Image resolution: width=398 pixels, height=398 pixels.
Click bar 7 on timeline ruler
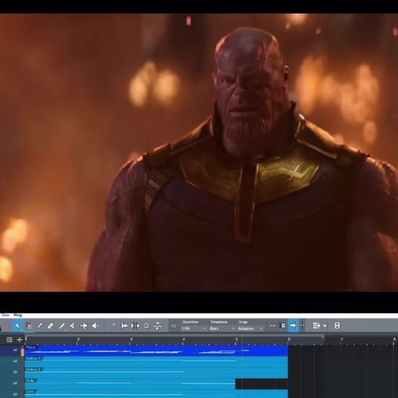(x=342, y=340)
